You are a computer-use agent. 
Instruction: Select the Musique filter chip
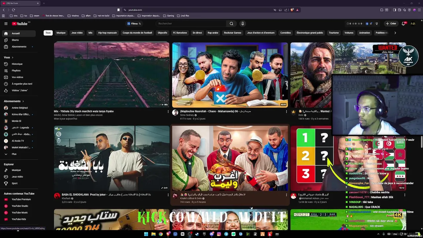(61, 33)
